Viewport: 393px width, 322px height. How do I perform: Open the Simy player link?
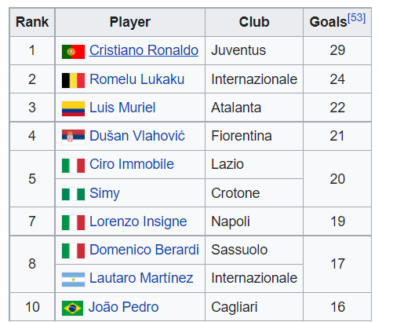(104, 193)
